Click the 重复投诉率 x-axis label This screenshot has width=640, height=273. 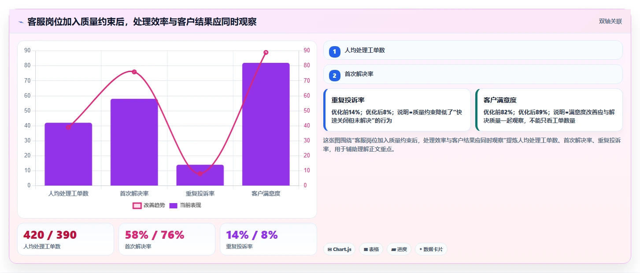click(200, 193)
